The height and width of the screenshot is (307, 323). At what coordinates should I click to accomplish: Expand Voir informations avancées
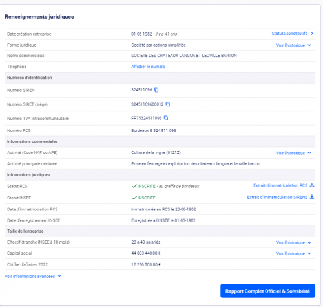(33, 276)
